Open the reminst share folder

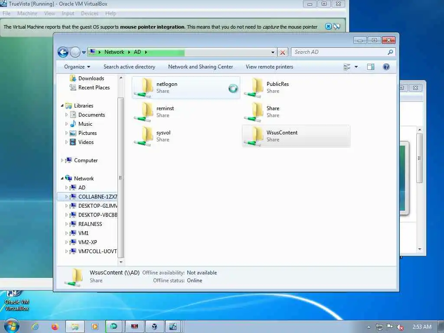click(186, 112)
